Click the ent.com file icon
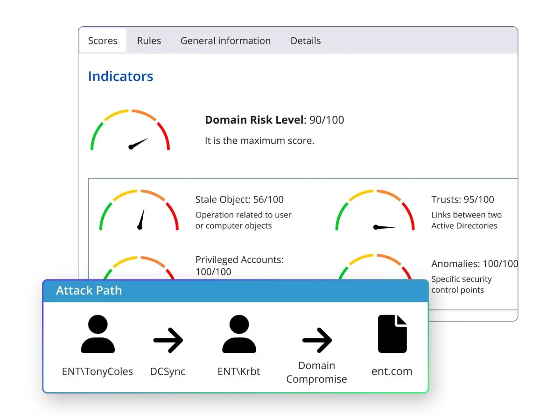 tap(392, 334)
